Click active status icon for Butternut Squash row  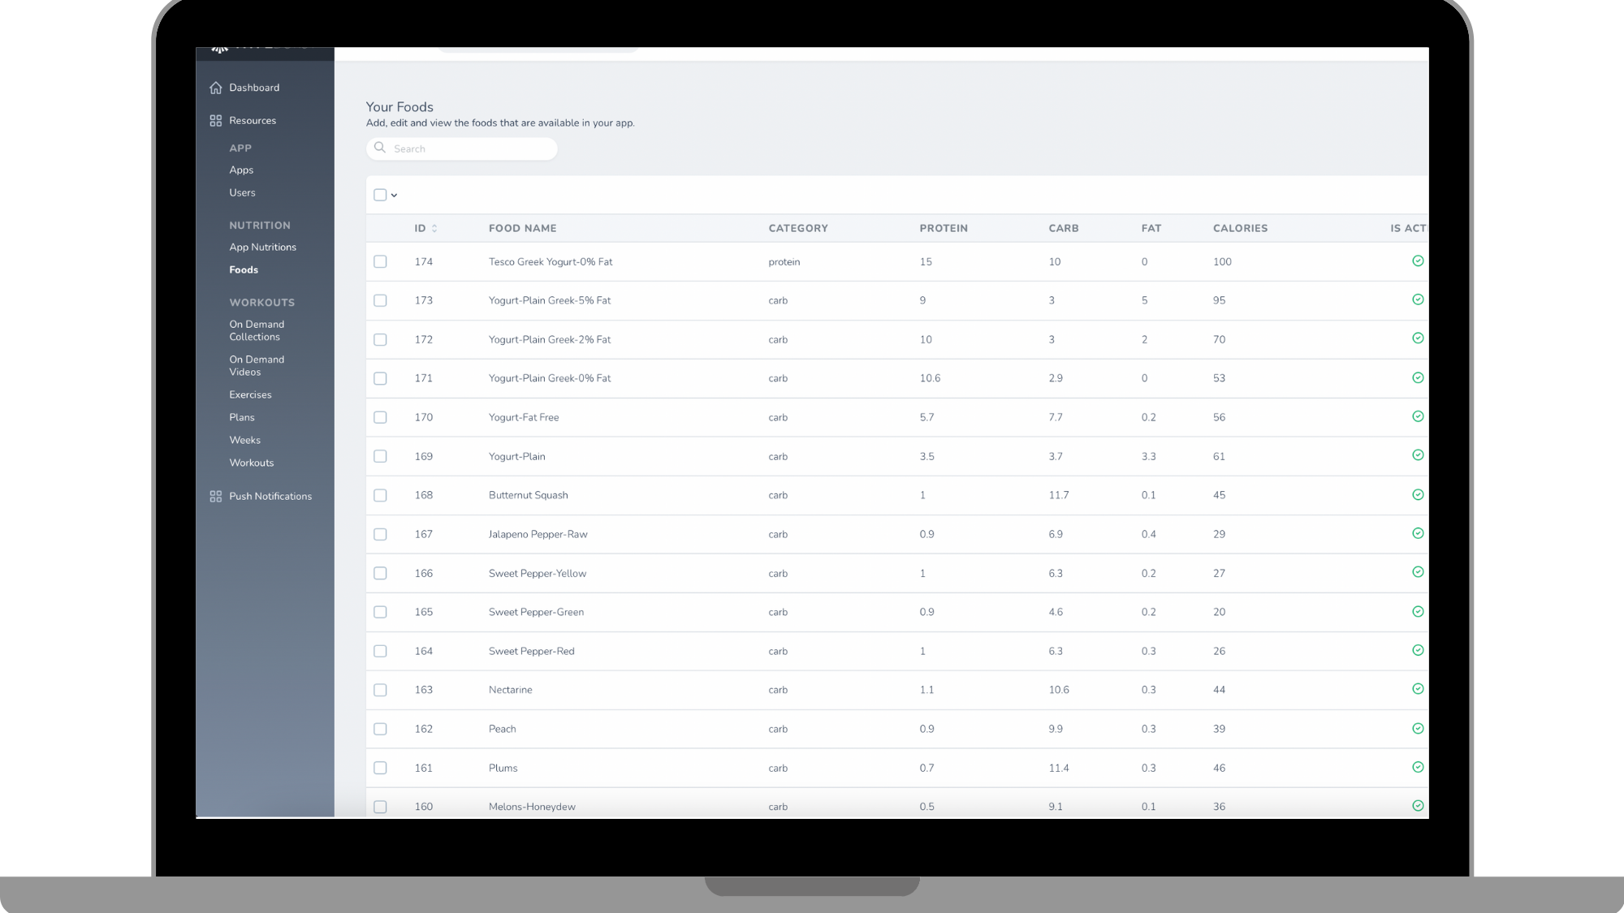[x=1417, y=495]
